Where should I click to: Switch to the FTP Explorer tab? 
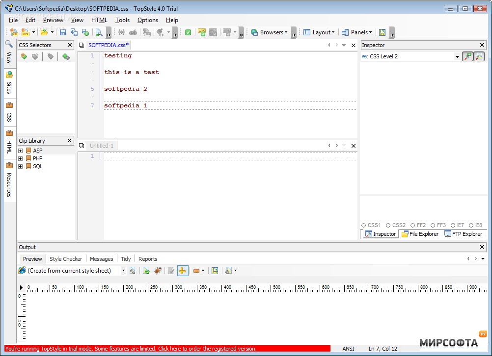(x=464, y=234)
